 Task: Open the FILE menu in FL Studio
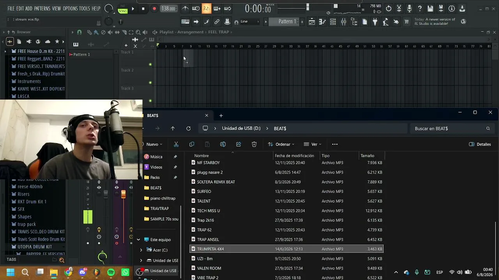click(x=11, y=9)
